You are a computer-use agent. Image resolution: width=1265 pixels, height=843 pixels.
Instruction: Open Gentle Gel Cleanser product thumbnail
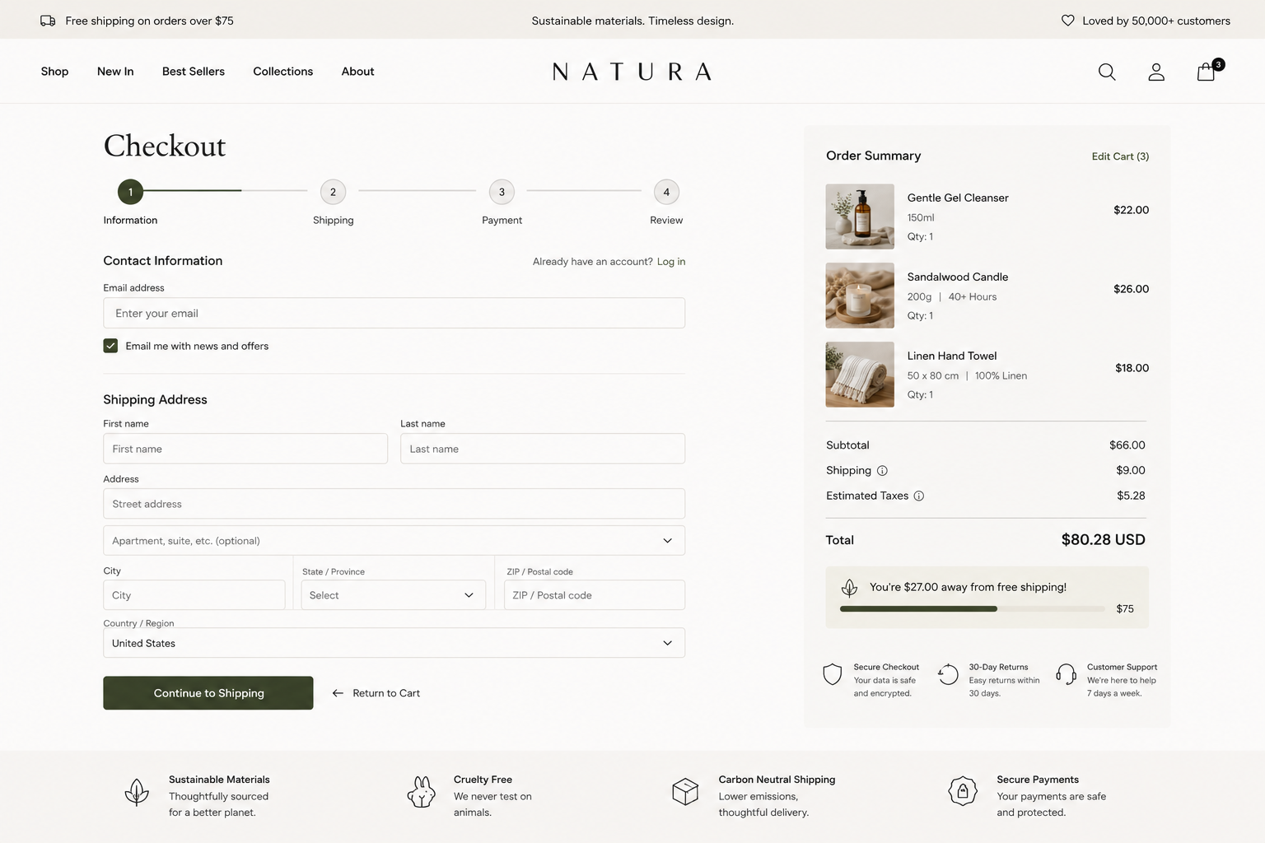(860, 217)
